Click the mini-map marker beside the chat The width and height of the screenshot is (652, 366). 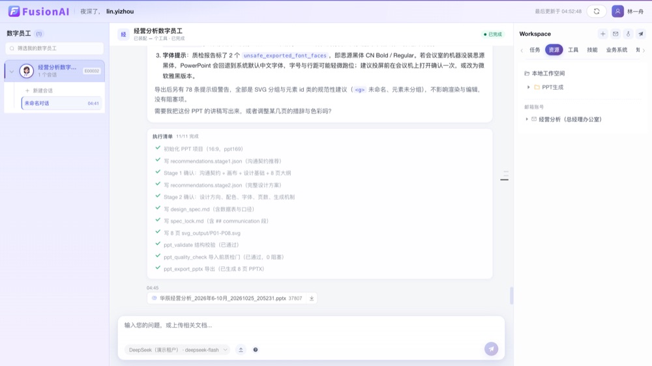(x=505, y=180)
